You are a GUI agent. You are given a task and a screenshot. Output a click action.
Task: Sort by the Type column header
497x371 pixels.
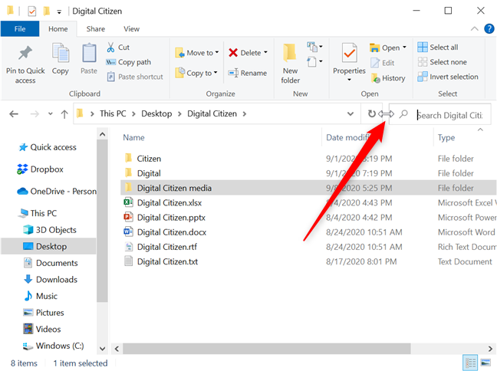pyautogui.click(x=446, y=137)
